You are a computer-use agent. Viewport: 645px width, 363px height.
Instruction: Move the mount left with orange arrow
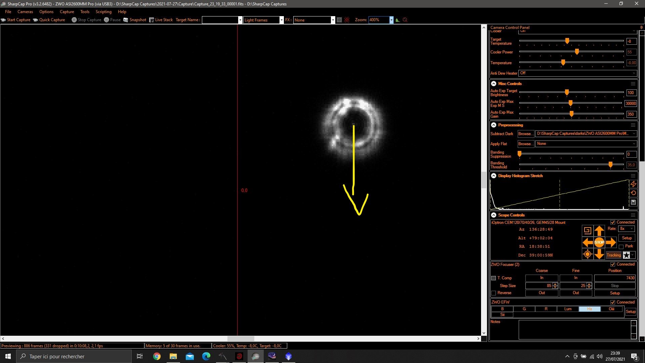tap(587, 242)
